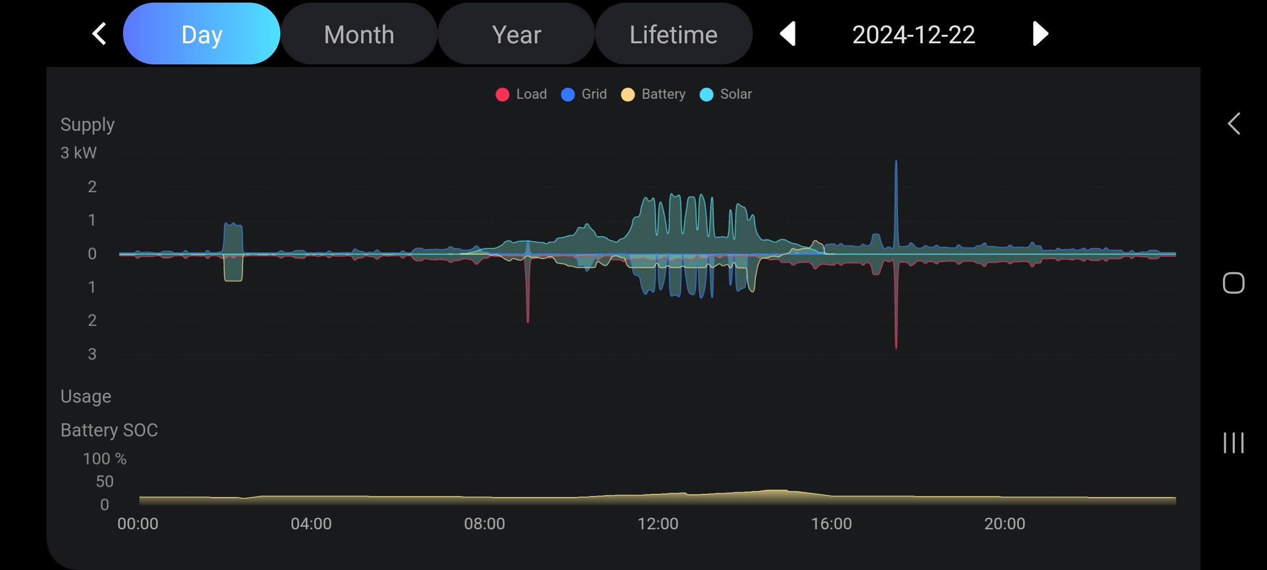
Task: Click the Battery legend label
Action: (663, 94)
